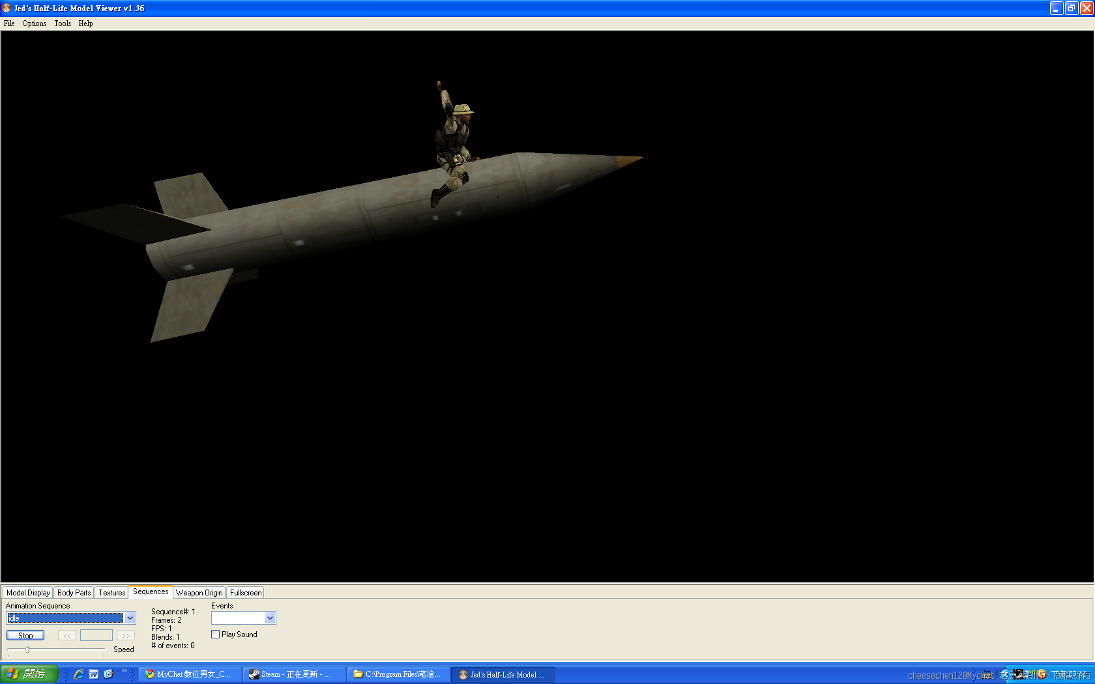Image resolution: width=1095 pixels, height=684 pixels.
Task: Click the frame number field
Action: pos(96,636)
